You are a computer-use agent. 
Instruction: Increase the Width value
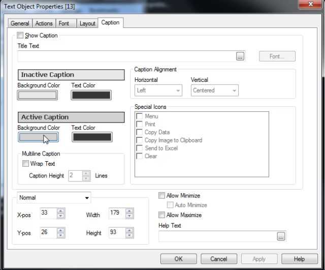pyautogui.click(x=129, y=211)
